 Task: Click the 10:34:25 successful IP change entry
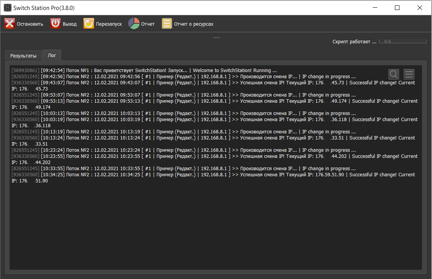tap(213, 178)
